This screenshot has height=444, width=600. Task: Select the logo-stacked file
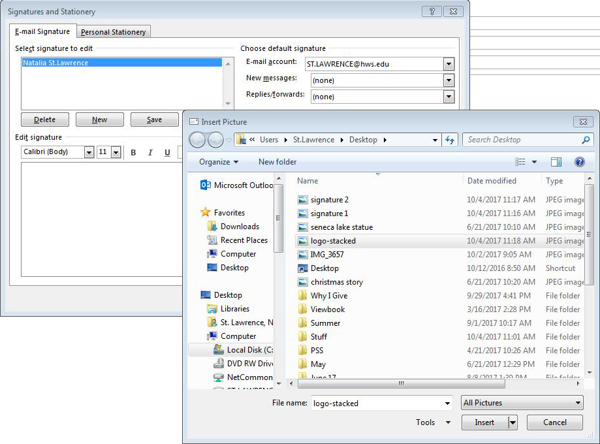[439, 241]
